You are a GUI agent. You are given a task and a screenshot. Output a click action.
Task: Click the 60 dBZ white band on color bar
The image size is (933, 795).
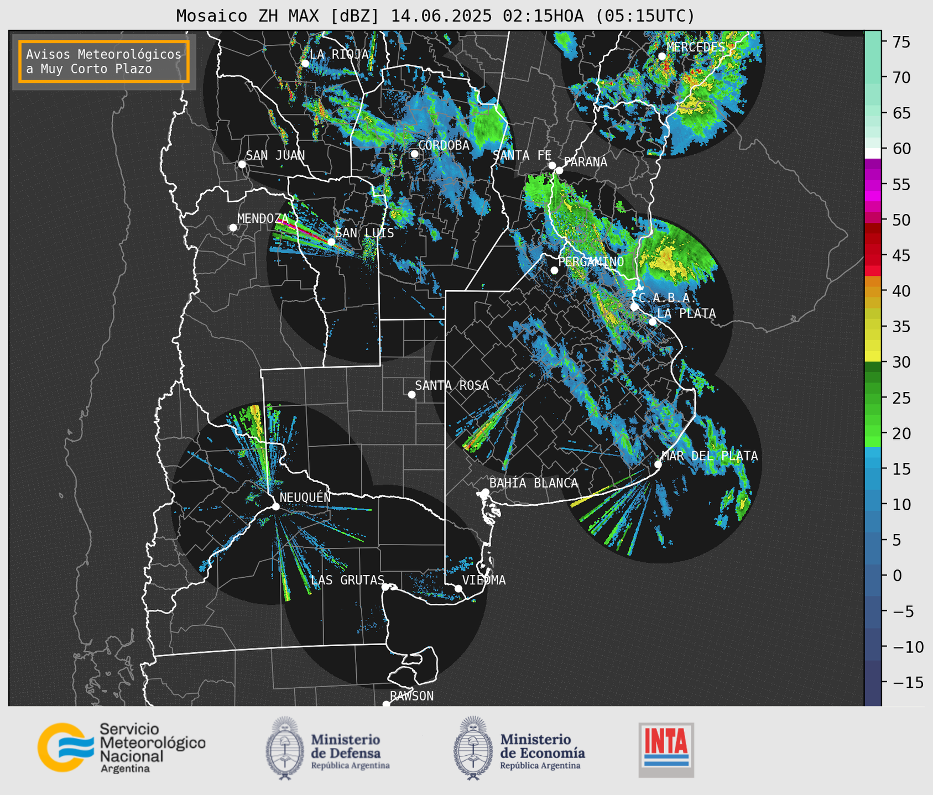pyautogui.click(x=872, y=153)
